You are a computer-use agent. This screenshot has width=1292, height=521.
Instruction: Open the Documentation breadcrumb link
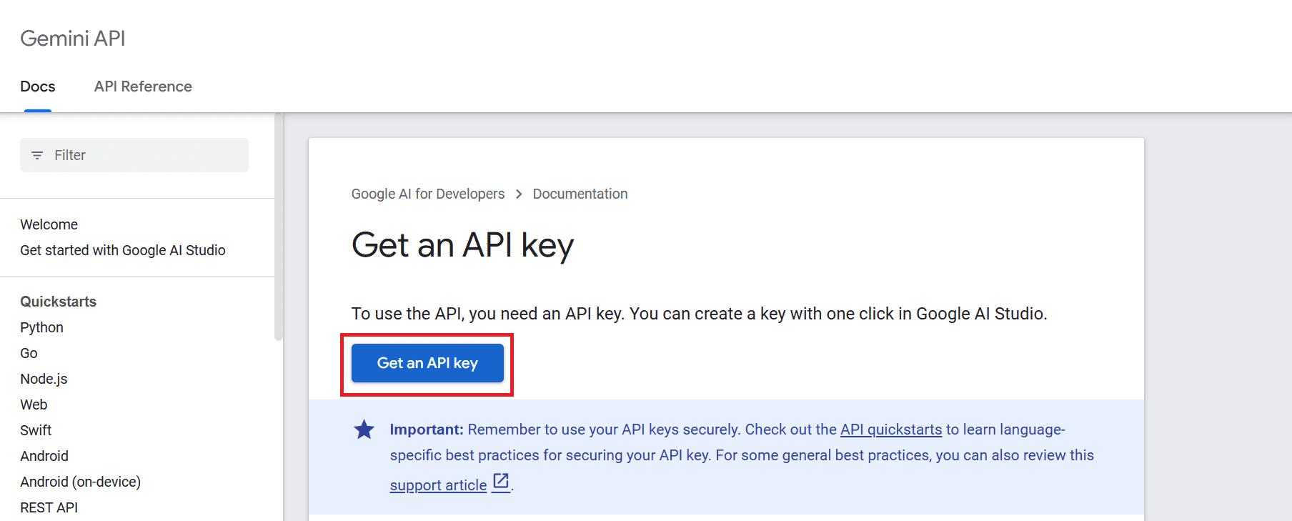(580, 194)
